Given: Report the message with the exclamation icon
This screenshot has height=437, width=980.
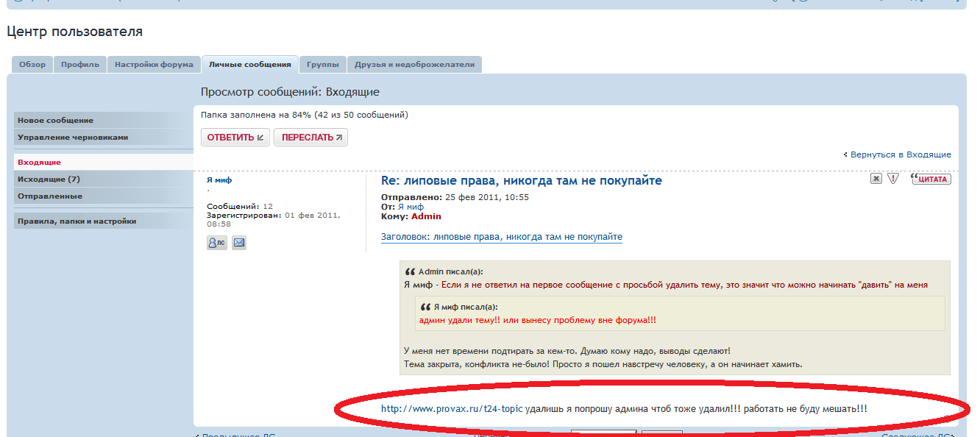Looking at the screenshot, I should click(x=893, y=179).
